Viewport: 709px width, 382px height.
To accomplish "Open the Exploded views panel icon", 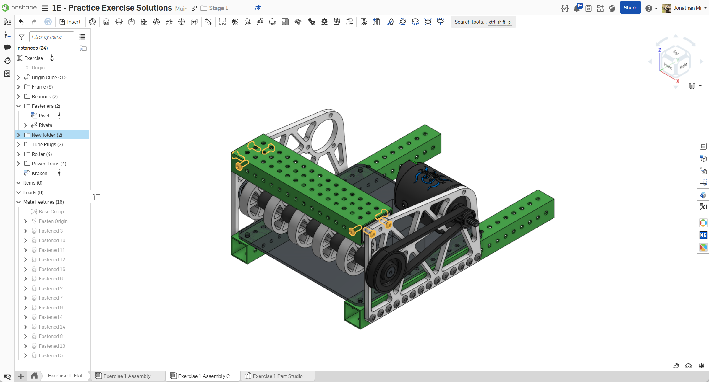I will (703, 171).
